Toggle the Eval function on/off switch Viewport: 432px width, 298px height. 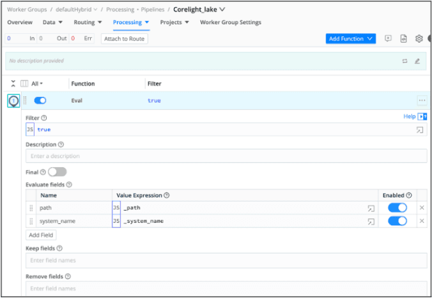tap(40, 100)
